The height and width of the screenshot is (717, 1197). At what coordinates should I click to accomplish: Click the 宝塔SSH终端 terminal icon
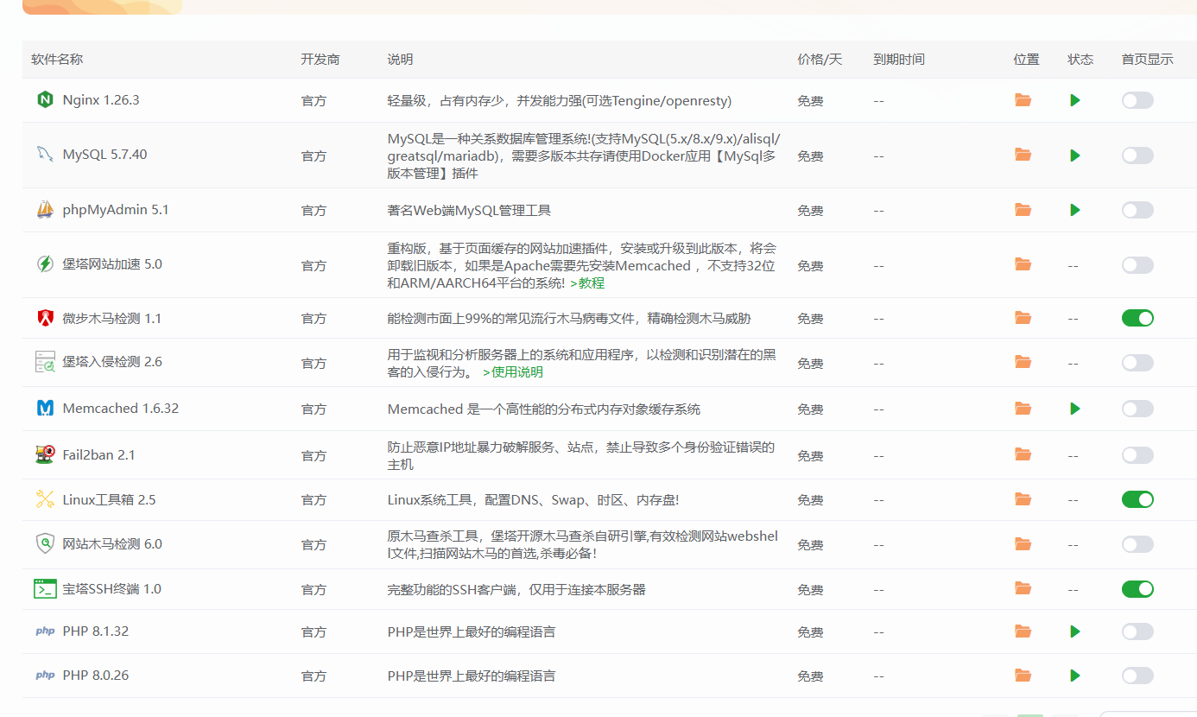45,589
